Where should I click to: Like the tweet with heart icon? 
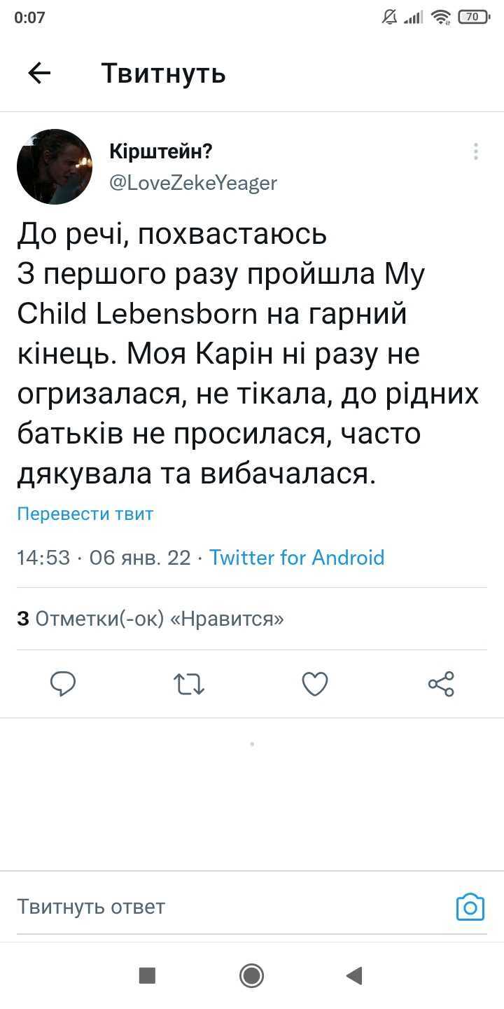(x=315, y=684)
